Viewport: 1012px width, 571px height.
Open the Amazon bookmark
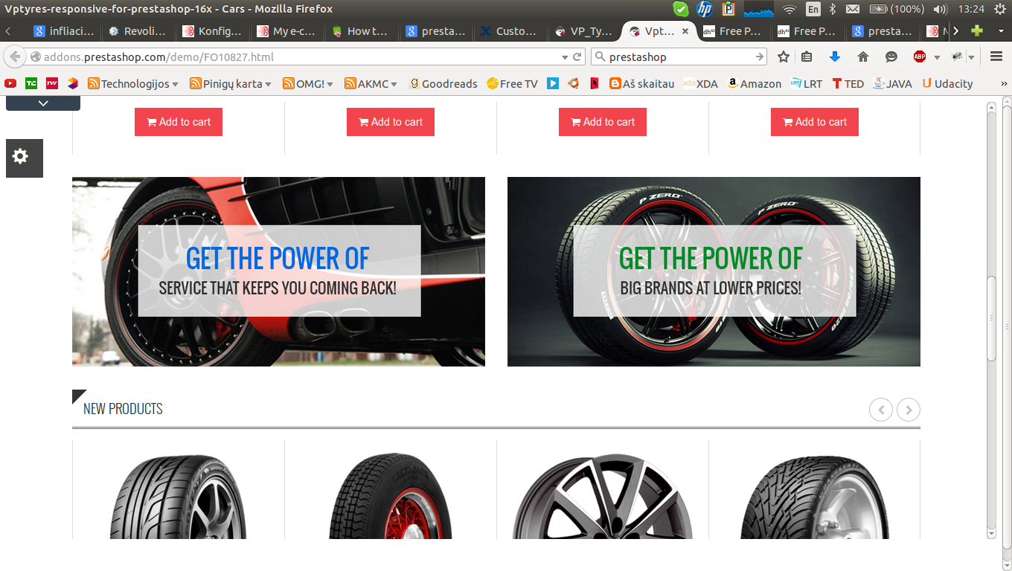point(755,84)
